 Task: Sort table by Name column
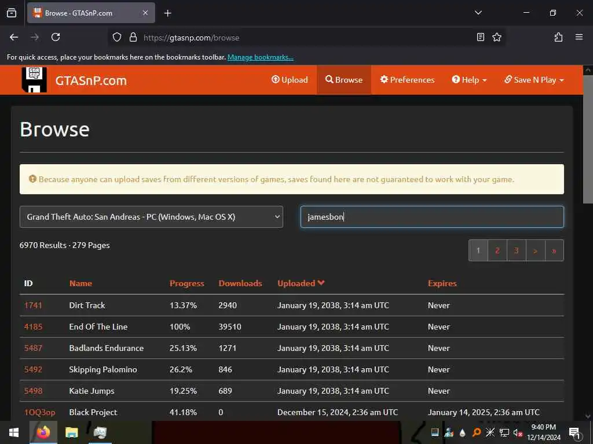click(80, 283)
